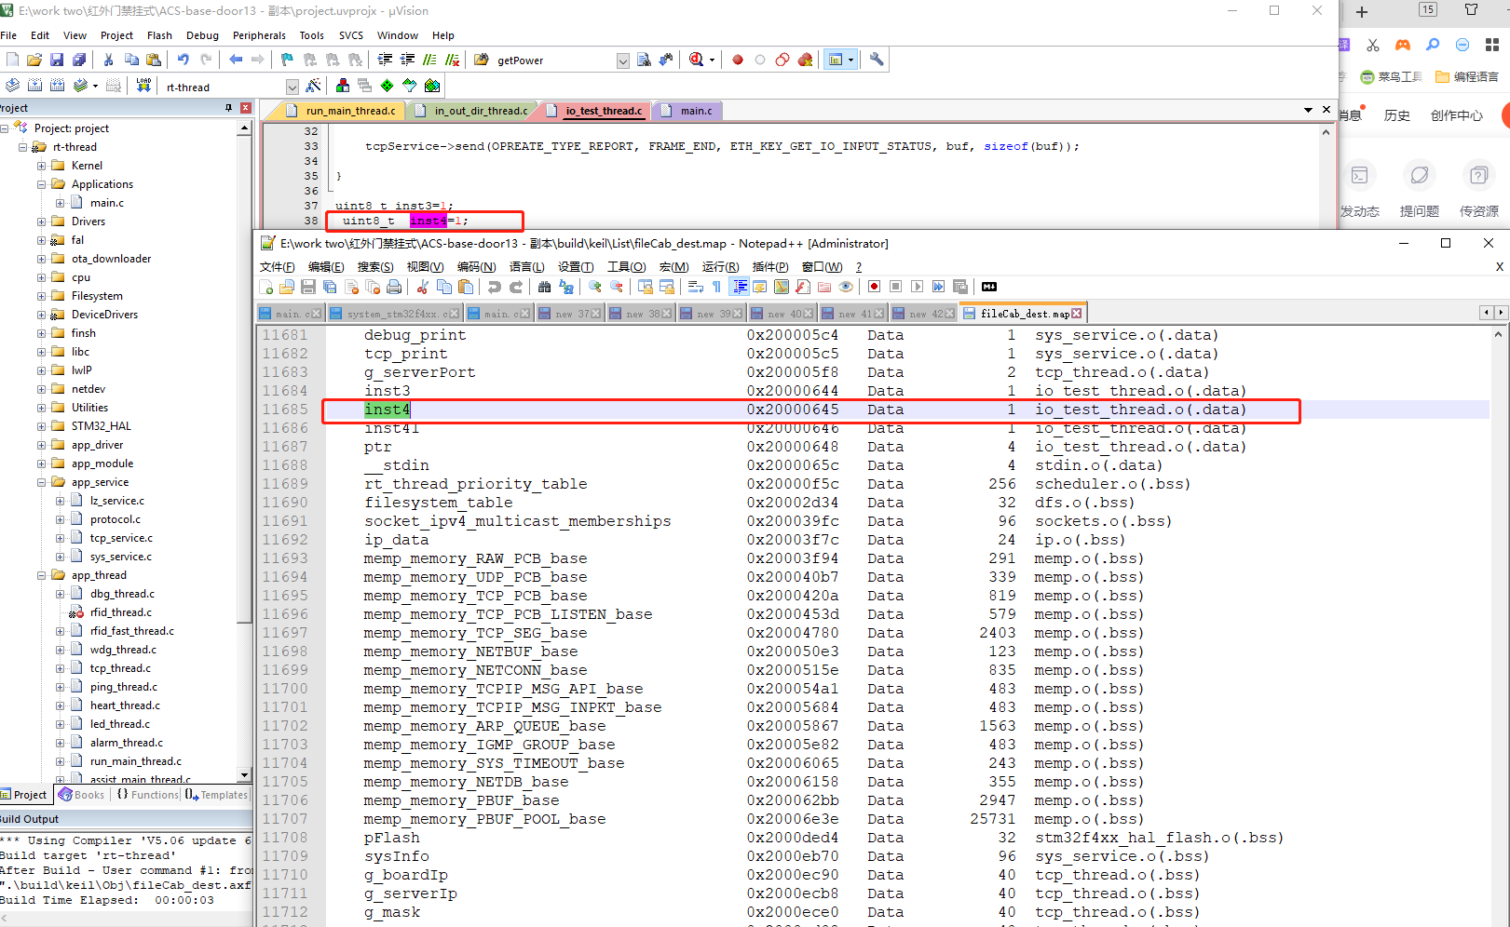Viewport: 1510px width, 927px height.
Task: Click Undo arrow in µVision toolbar
Action: tap(184, 60)
